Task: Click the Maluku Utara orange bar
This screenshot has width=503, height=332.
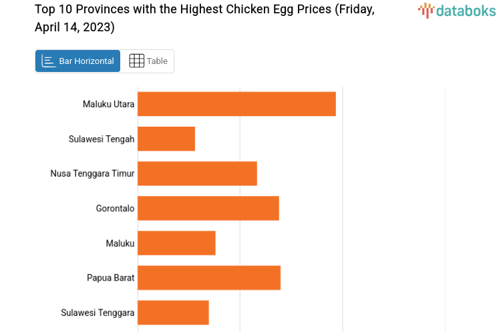Action: (236, 104)
